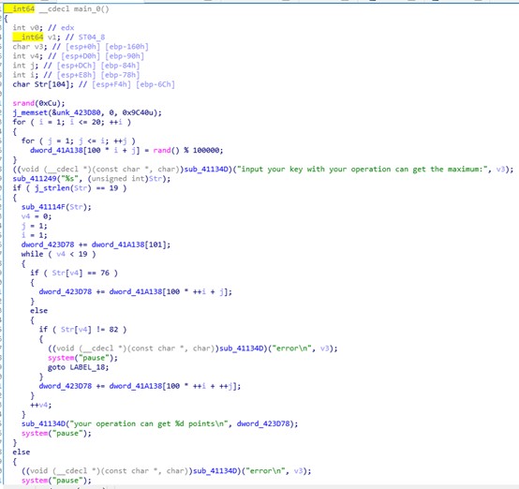The image size is (519, 489).
Task: Click the 'i <= 20' loop condition
Action: coord(84,122)
